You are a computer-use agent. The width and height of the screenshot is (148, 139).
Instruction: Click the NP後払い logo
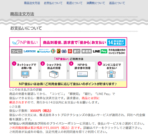tap(25, 42)
